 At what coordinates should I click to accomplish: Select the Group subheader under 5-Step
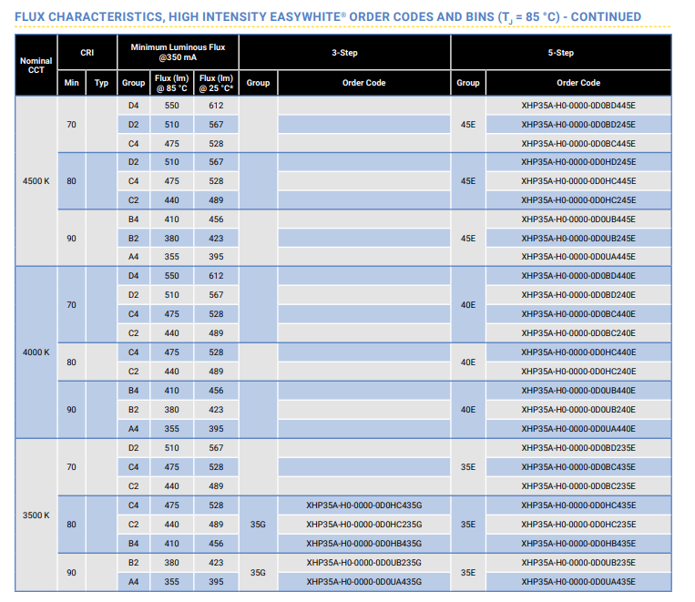pos(468,83)
